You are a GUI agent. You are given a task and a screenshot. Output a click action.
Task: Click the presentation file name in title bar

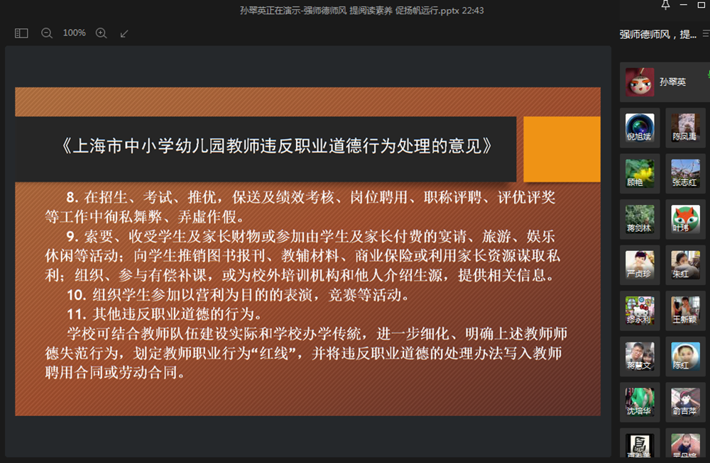(361, 11)
